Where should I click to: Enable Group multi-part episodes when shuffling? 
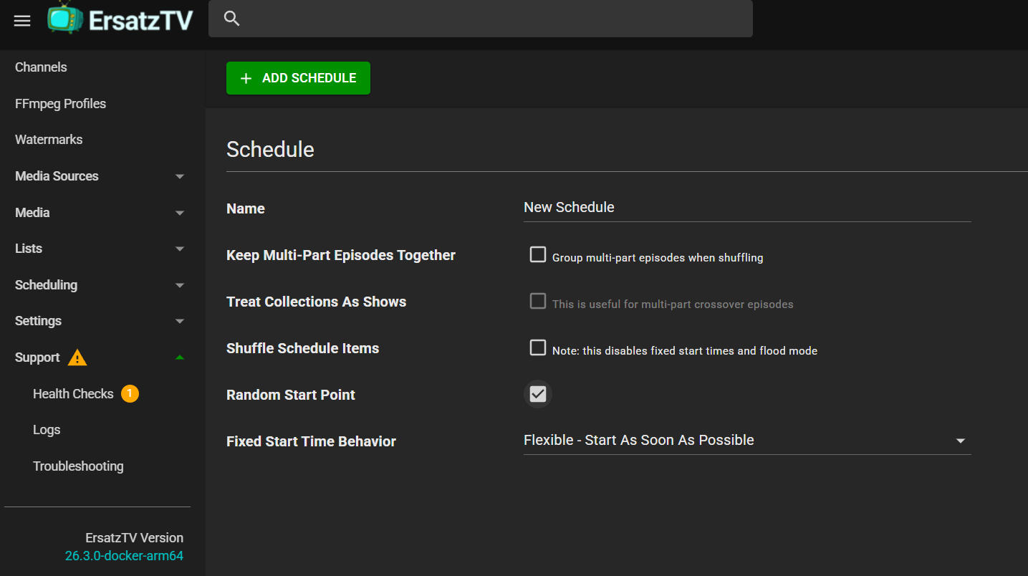[x=538, y=254]
